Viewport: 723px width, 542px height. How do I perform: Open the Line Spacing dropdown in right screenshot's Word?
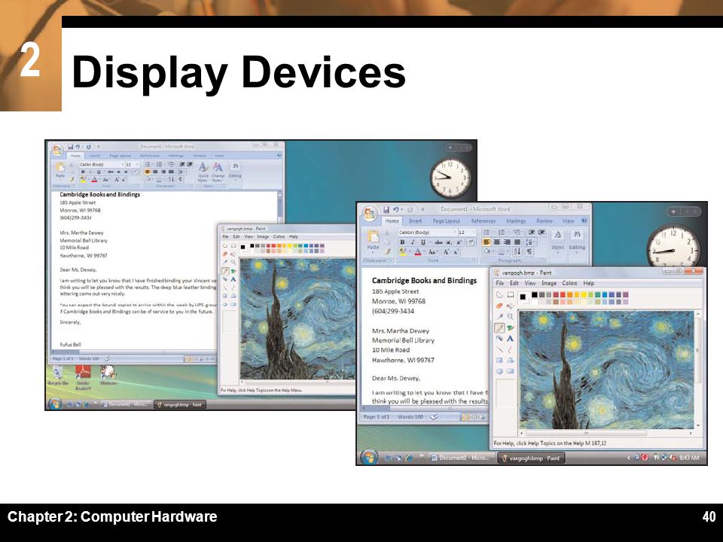coord(530,242)
